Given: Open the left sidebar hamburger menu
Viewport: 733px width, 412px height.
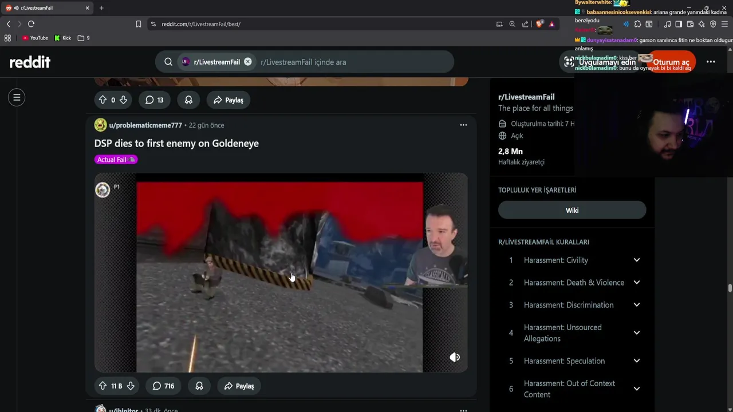Looking at the screenshot, I should pos(17,98).
